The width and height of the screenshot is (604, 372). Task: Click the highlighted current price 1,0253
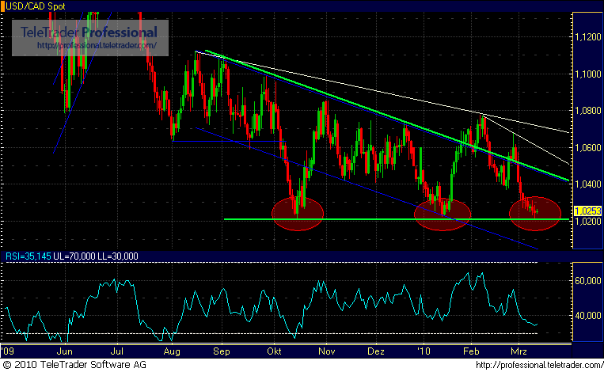pos(587,211)
